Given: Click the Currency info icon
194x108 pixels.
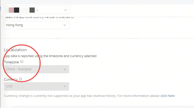Looking at the screenshot, I should 20,79.
